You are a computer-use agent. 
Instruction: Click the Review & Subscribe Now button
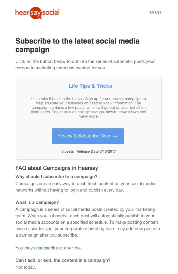coord(88,136)
